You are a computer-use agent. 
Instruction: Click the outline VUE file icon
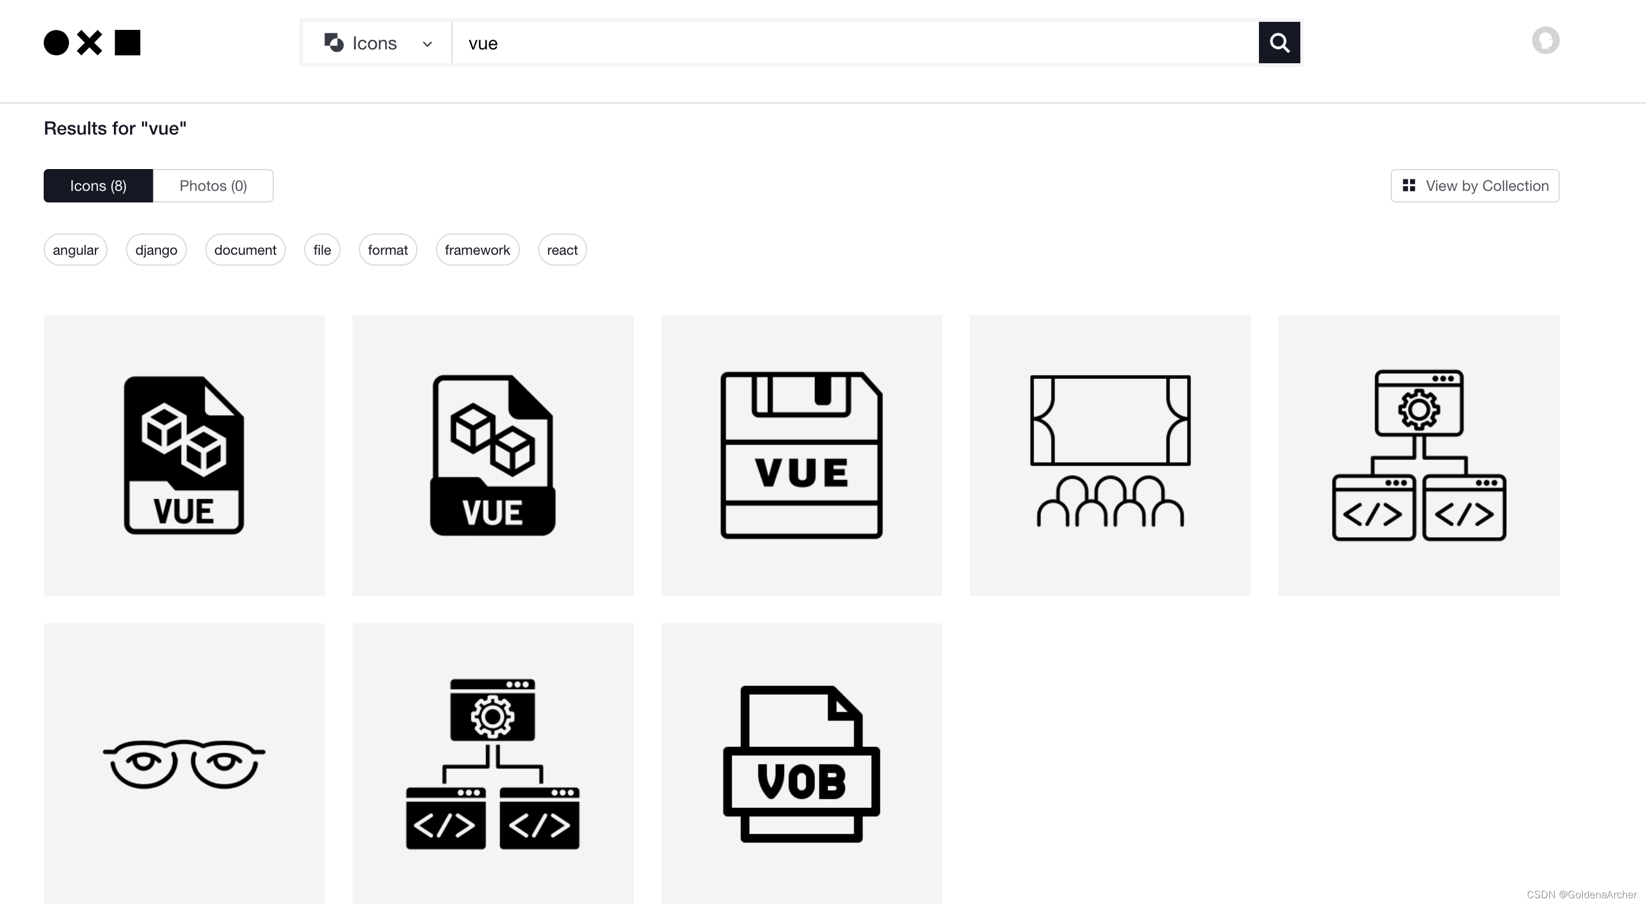(x=492, y=454)
